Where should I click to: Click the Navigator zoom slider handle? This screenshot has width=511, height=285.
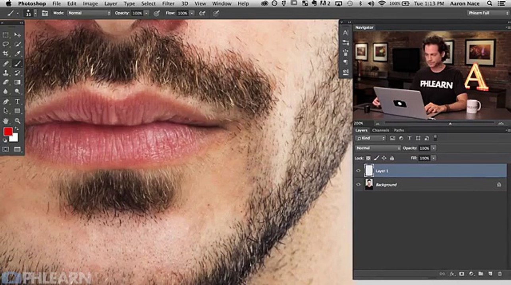pos(450,123)
